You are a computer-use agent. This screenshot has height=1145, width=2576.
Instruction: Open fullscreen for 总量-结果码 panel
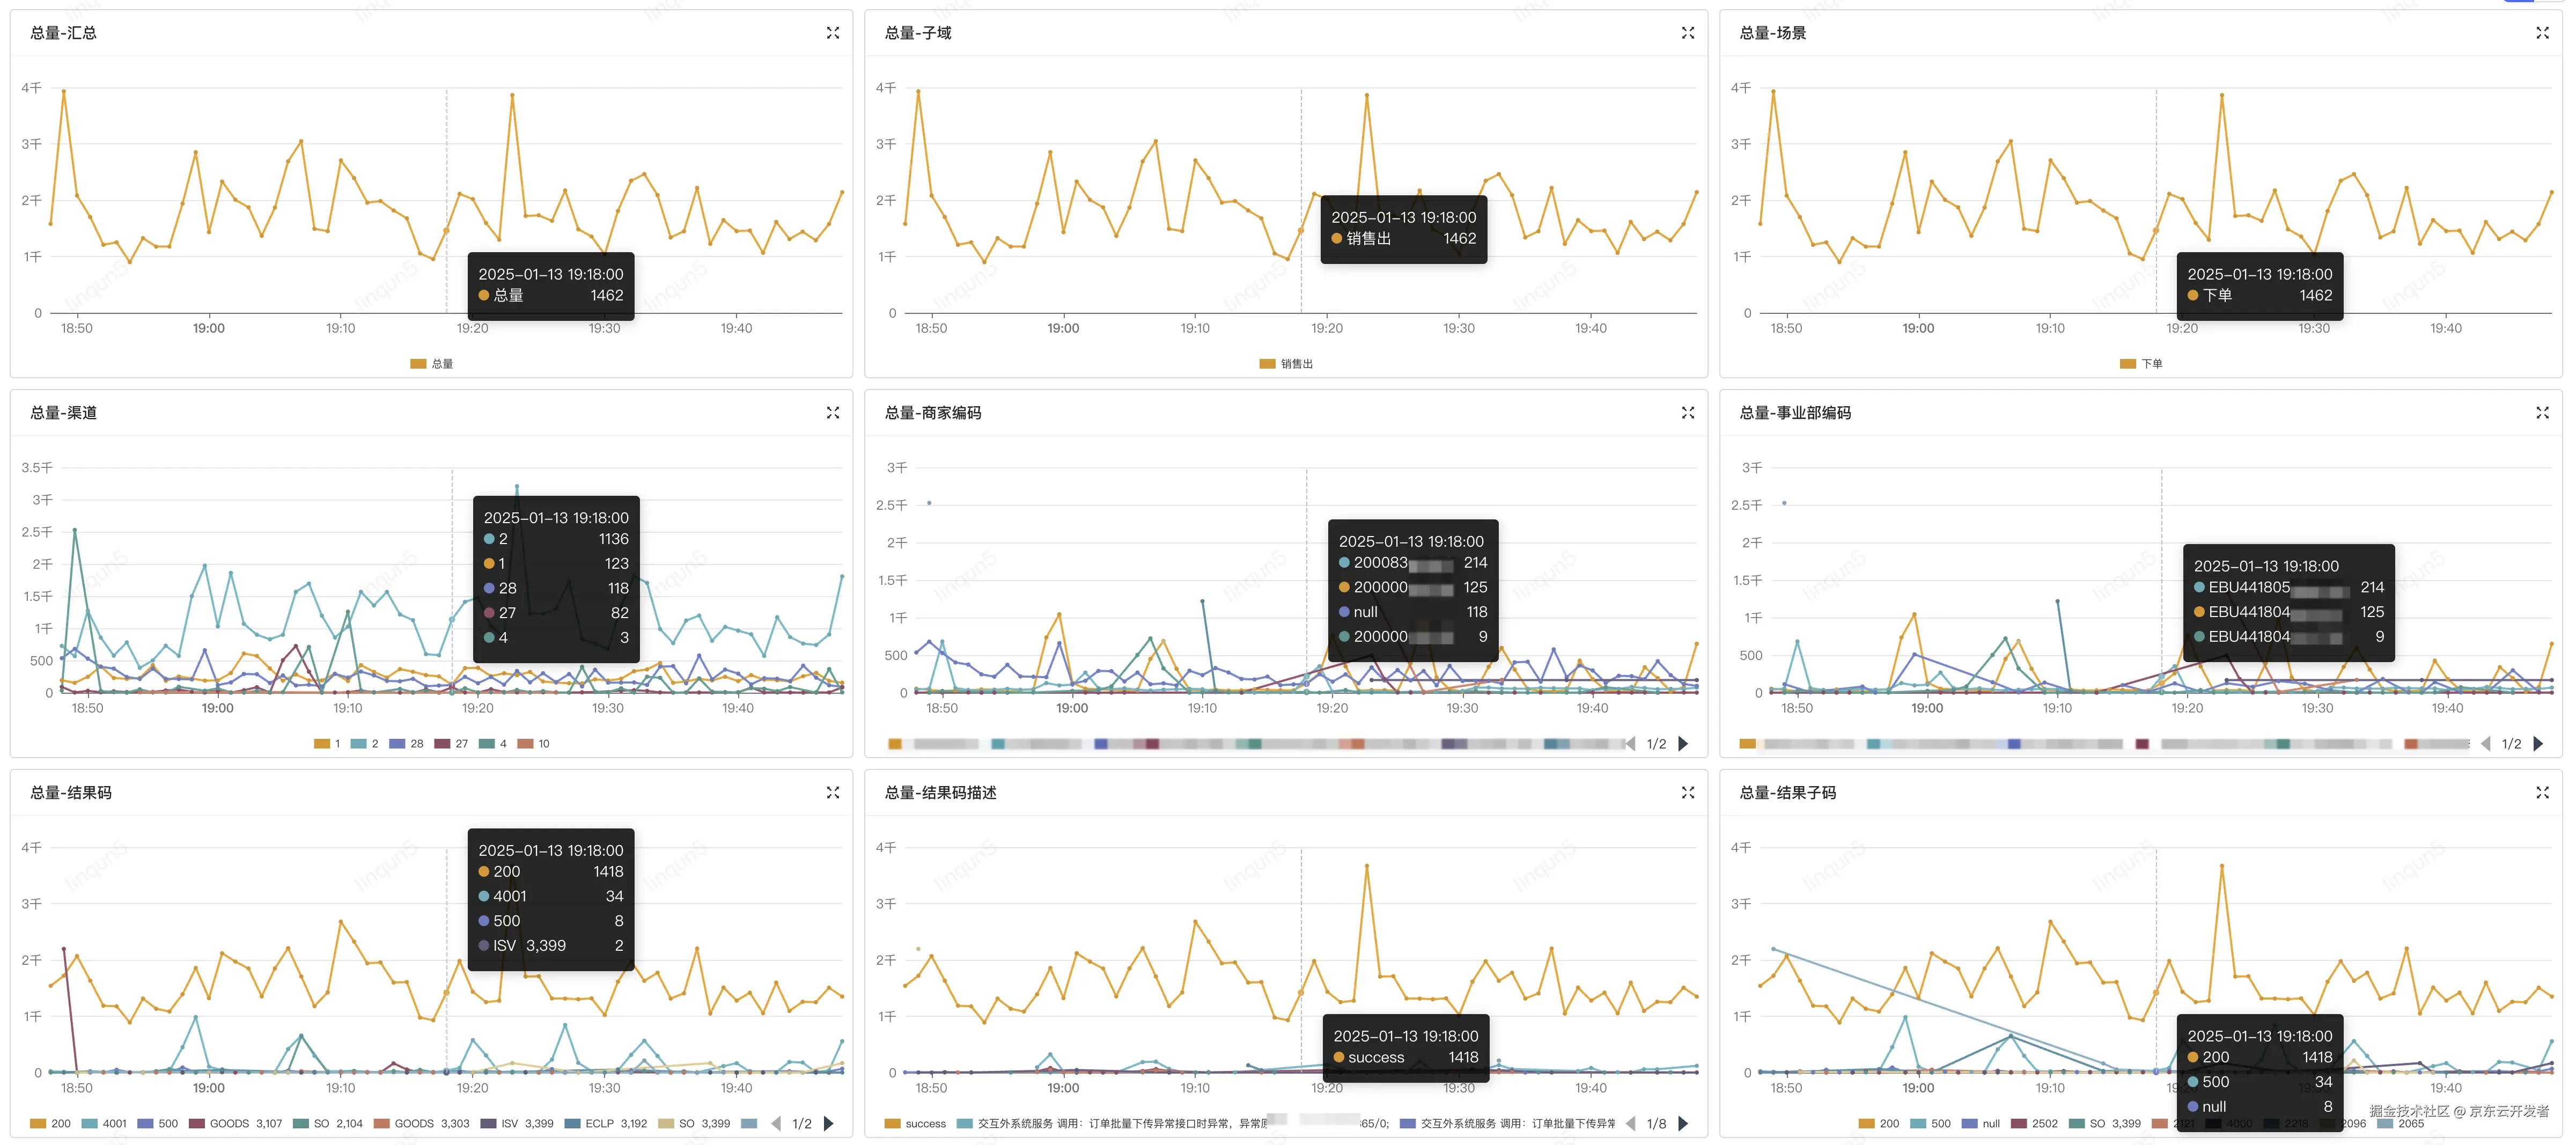pyautogui.click(x=832, y=793)
